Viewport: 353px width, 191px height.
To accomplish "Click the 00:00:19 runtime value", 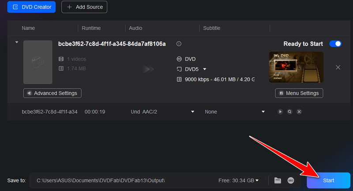I will click(x=95, y=112).
